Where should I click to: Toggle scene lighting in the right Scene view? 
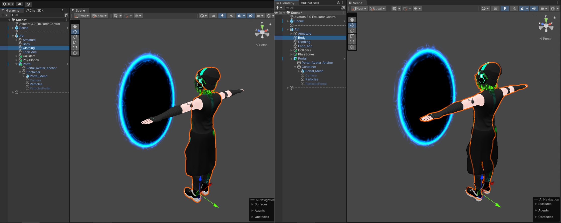point(505,9)
